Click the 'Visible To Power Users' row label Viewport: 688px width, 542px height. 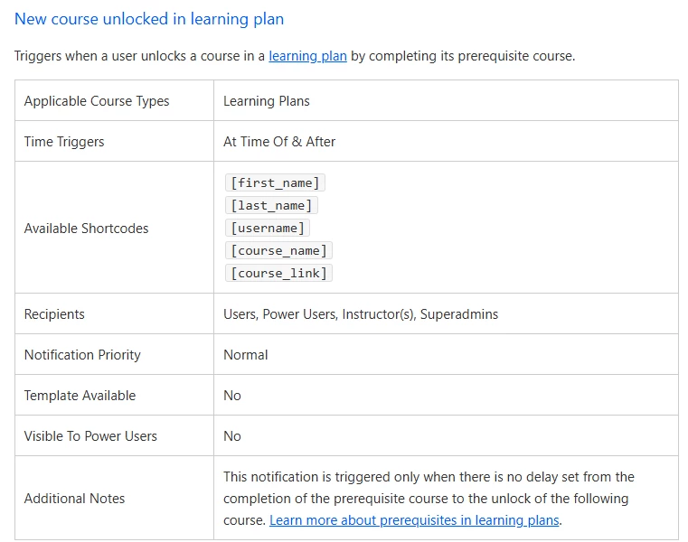click(90, 436)
